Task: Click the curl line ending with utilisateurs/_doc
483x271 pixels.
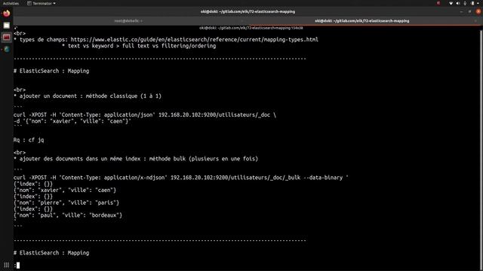Action: tap(145, 115)
